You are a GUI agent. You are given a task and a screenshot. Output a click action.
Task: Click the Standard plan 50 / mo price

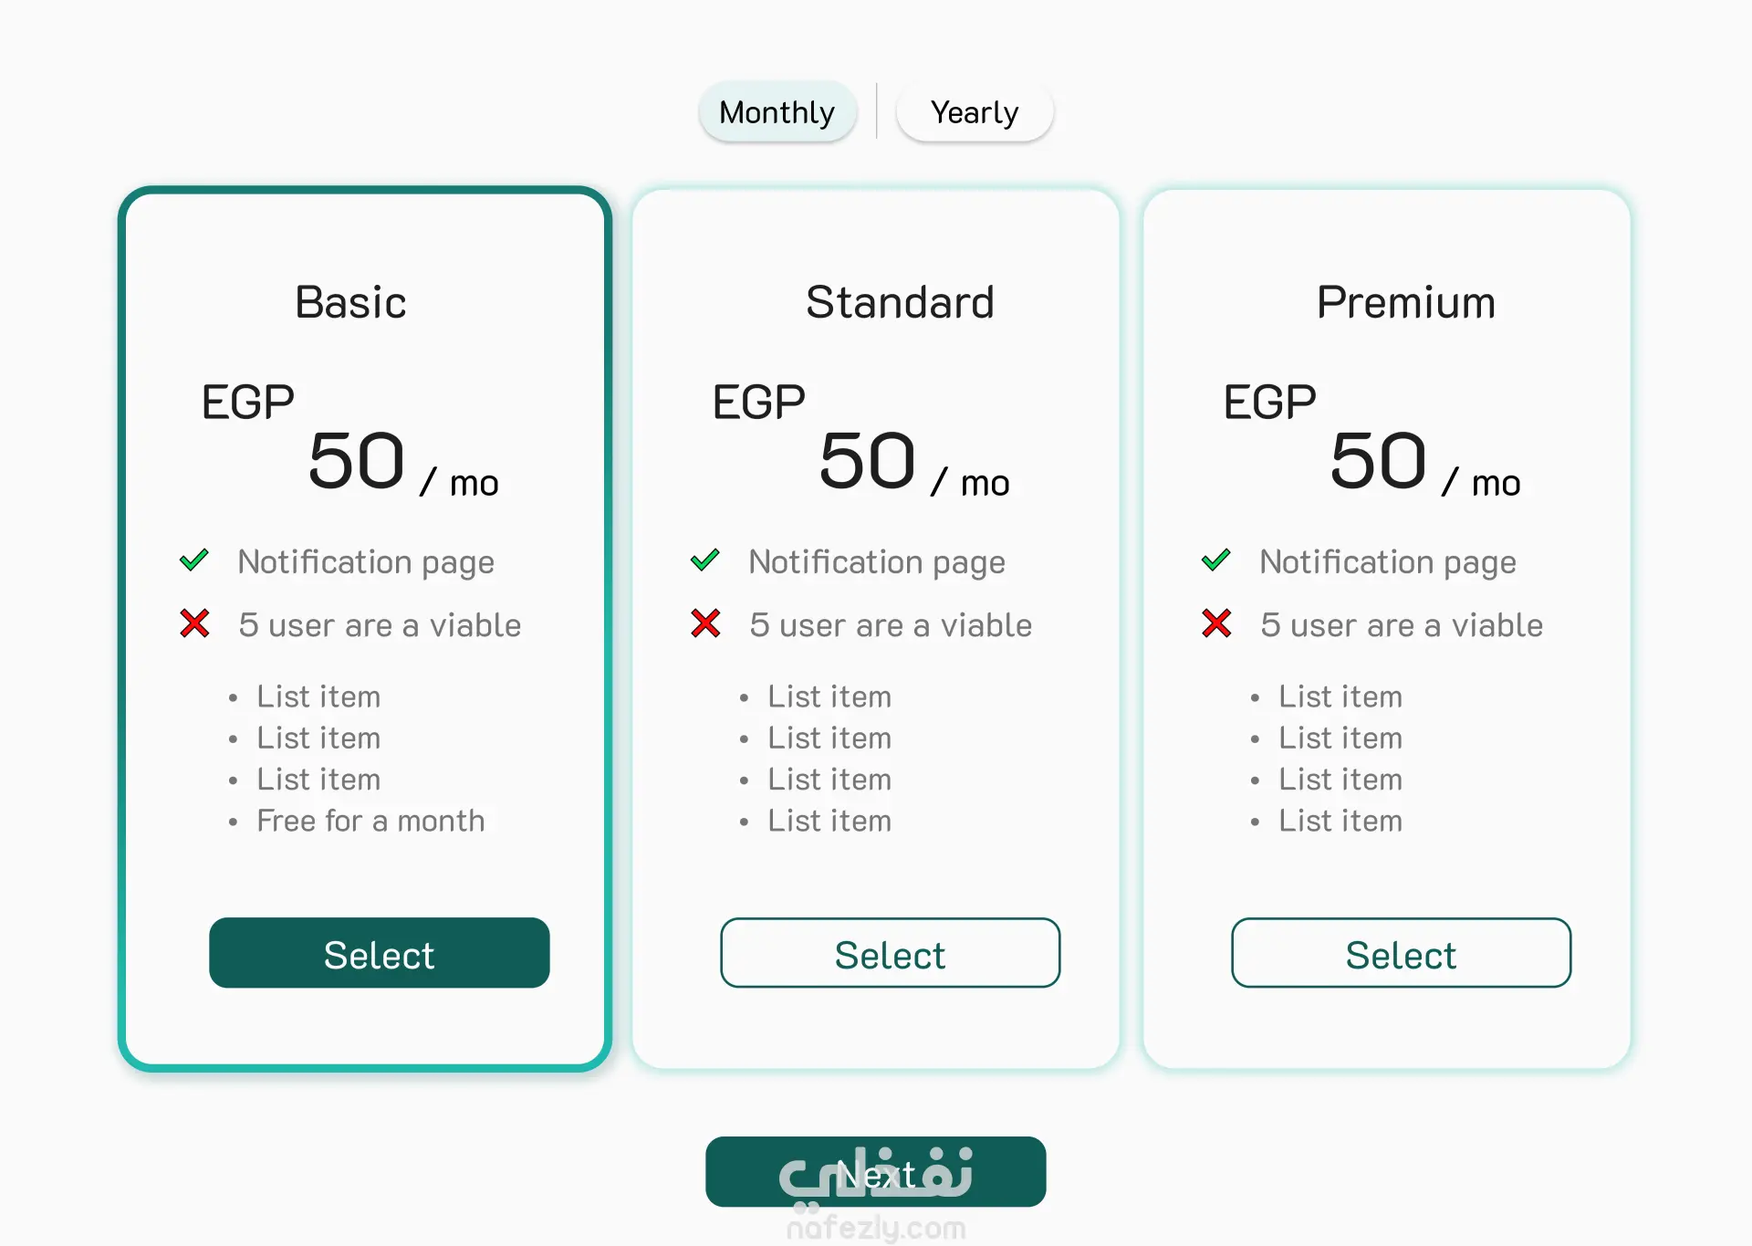pos(914,464)
